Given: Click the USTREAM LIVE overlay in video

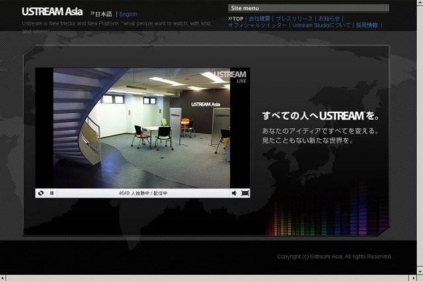Looking at the screenshot, I should (x=230, y=77).
